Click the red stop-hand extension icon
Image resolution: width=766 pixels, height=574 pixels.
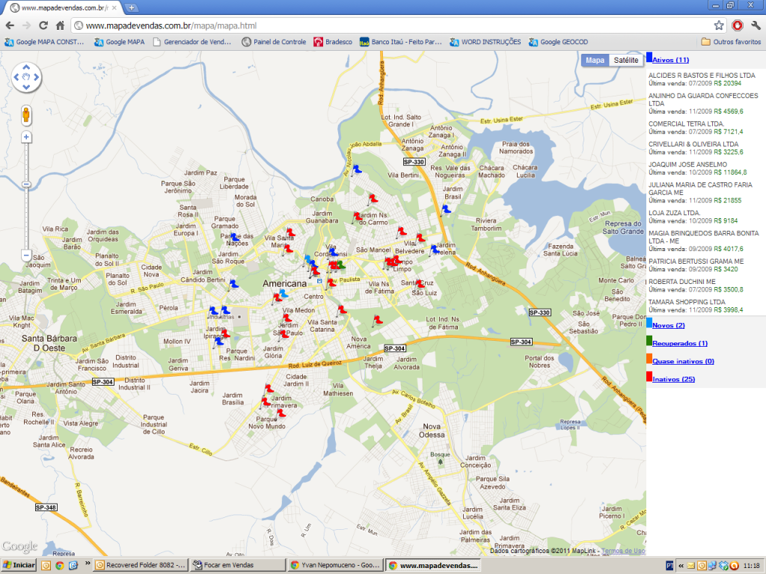pos(738,25)
